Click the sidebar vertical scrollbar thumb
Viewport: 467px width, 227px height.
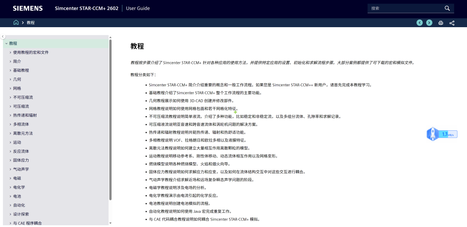110,120
